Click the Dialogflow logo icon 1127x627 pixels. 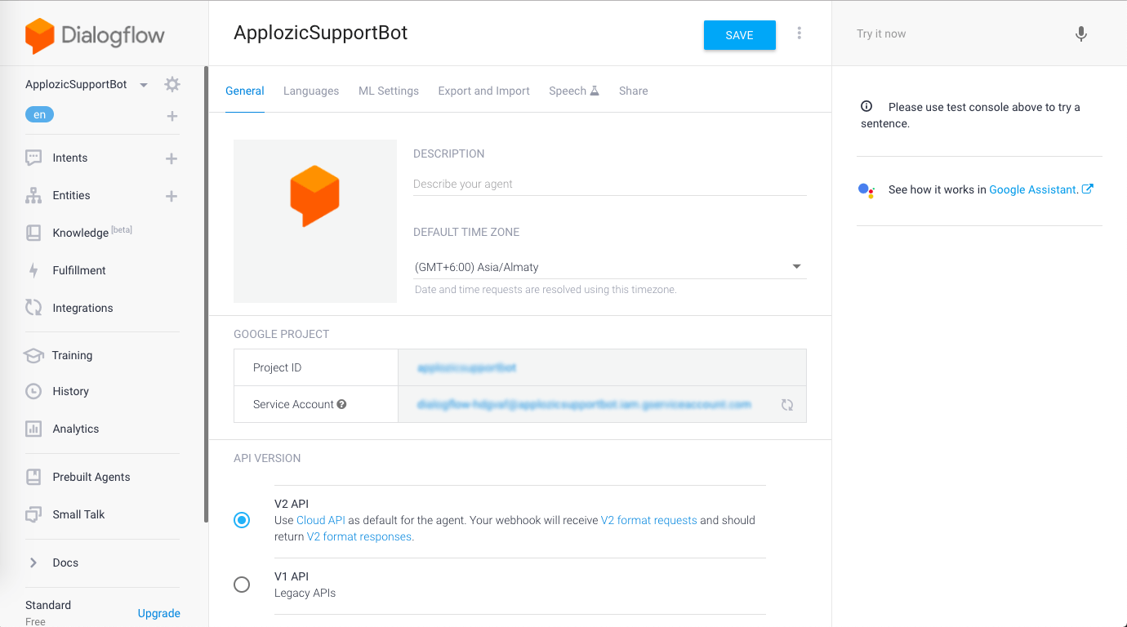[39, 36]
